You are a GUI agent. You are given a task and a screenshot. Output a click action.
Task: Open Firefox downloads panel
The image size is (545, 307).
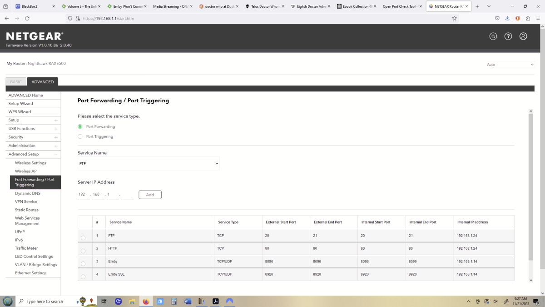(507, 18)
